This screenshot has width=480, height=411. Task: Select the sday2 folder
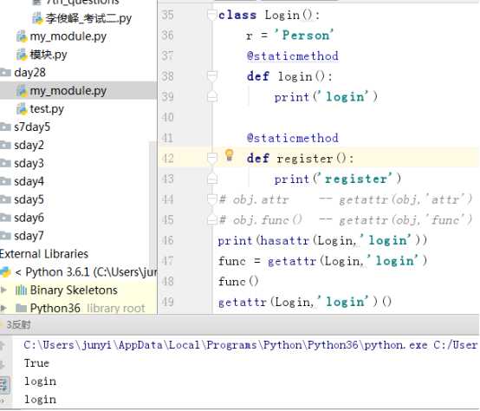pyautogui.click(x=29, y=145)
